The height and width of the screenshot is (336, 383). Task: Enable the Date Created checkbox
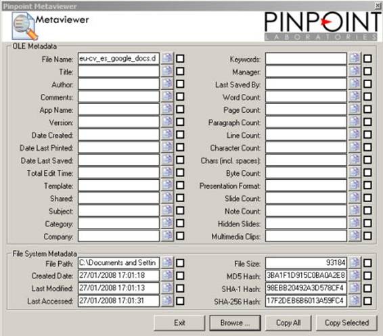(180, 135)
